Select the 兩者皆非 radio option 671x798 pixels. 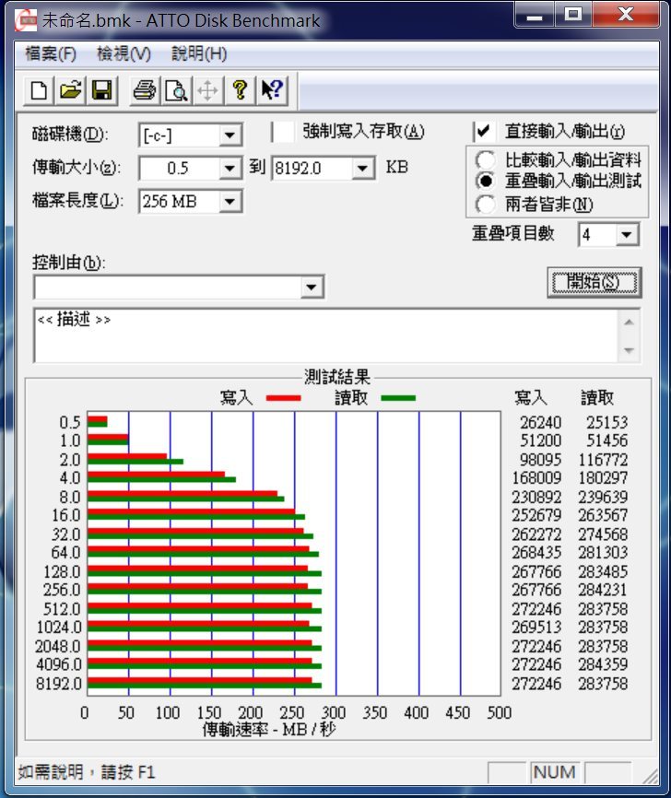[485, 205]
